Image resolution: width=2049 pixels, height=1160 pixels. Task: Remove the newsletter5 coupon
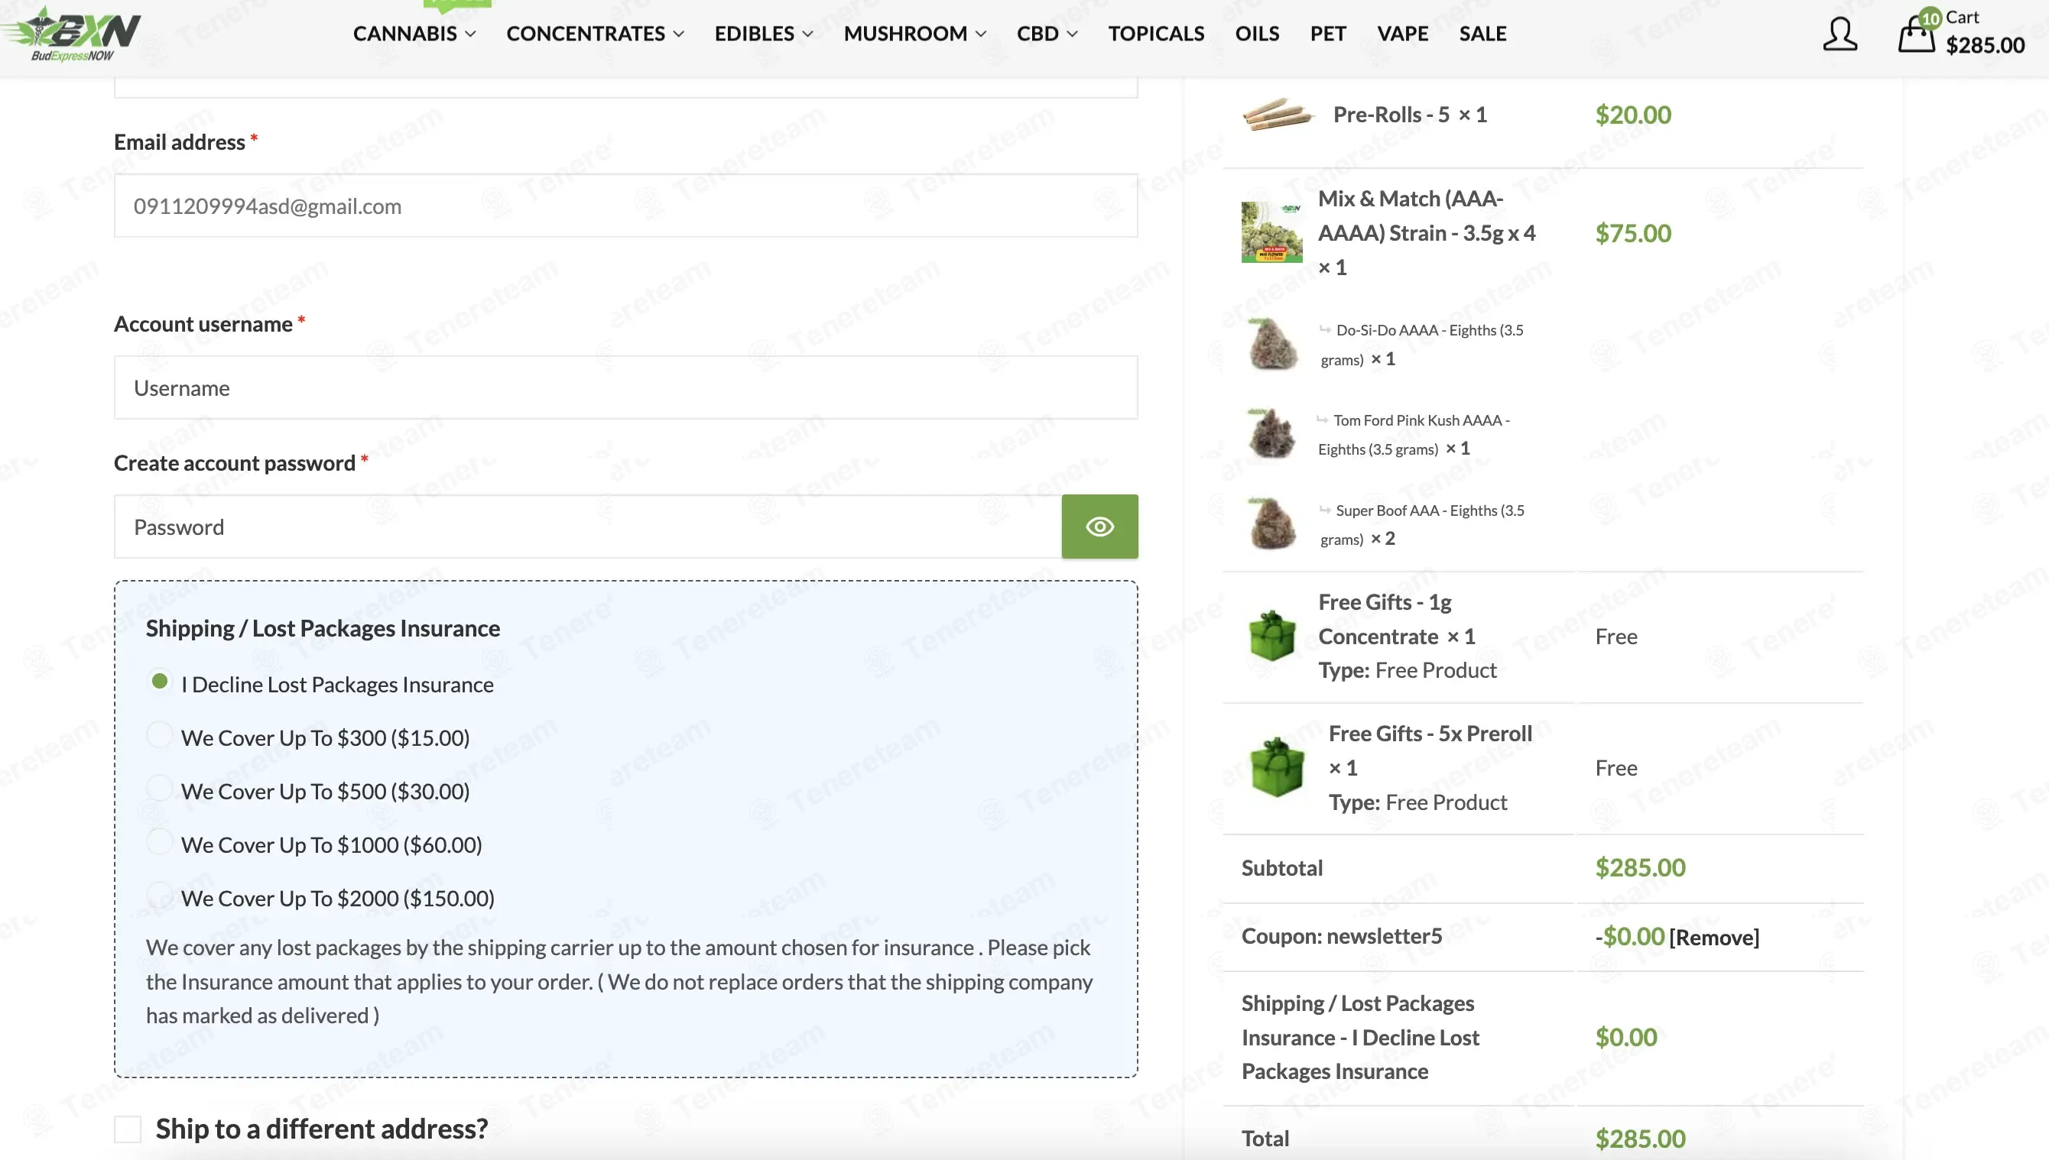[1713, 937]
